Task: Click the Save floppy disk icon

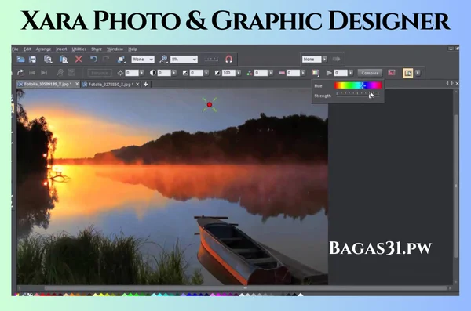Action: click(32, 59)
